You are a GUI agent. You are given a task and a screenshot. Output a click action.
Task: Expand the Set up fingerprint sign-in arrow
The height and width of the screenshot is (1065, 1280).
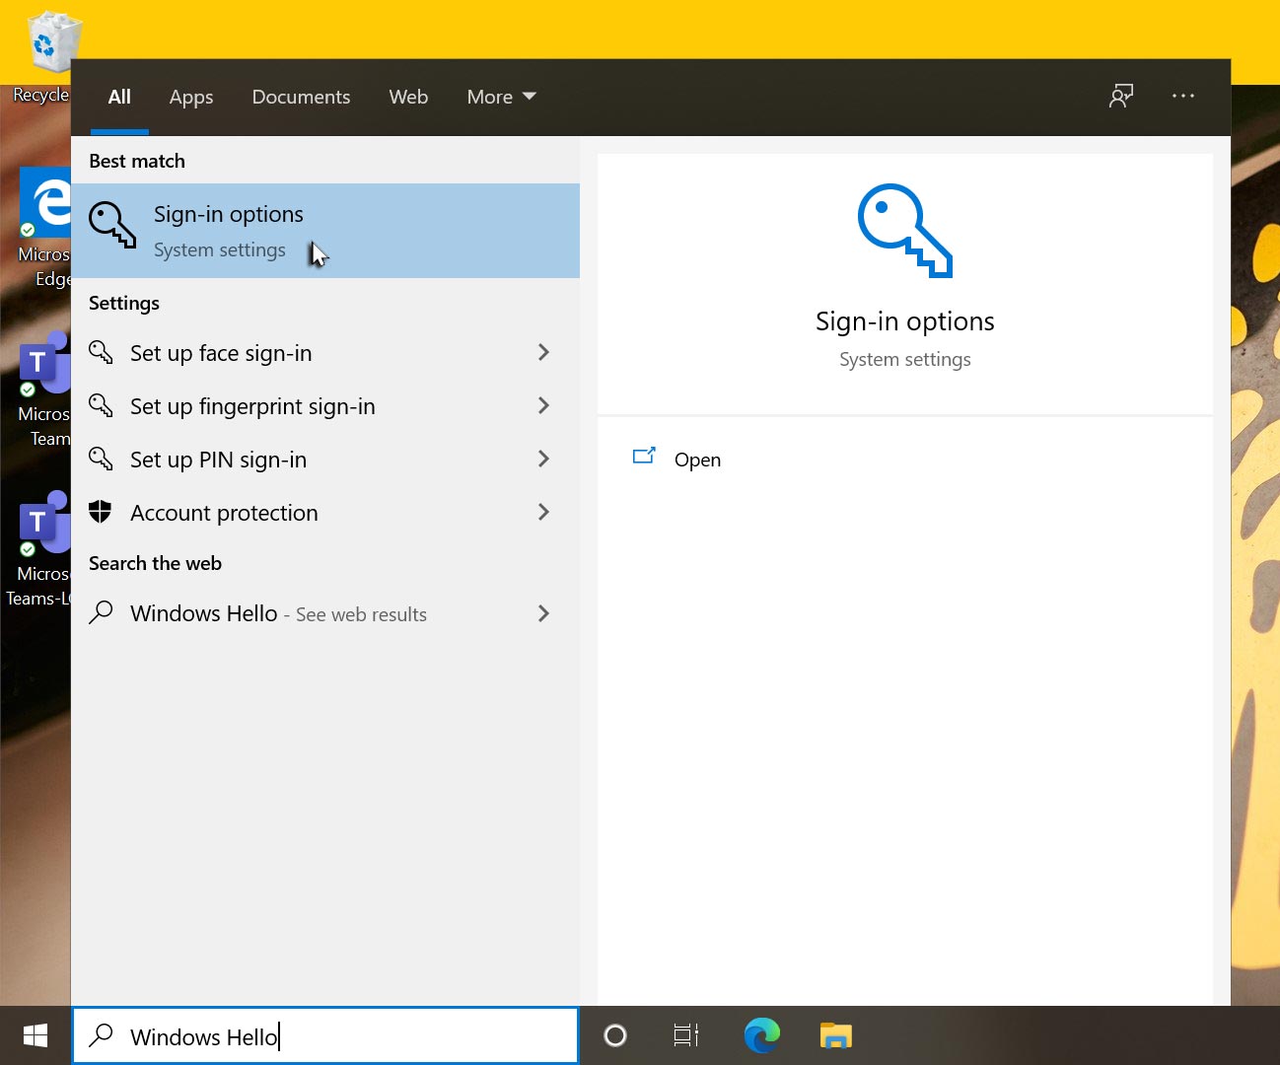[x=543, y=405]
